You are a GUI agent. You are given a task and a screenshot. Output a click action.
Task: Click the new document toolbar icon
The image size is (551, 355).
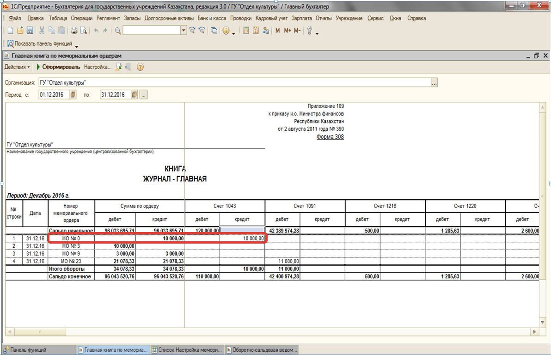click(10, 31)
